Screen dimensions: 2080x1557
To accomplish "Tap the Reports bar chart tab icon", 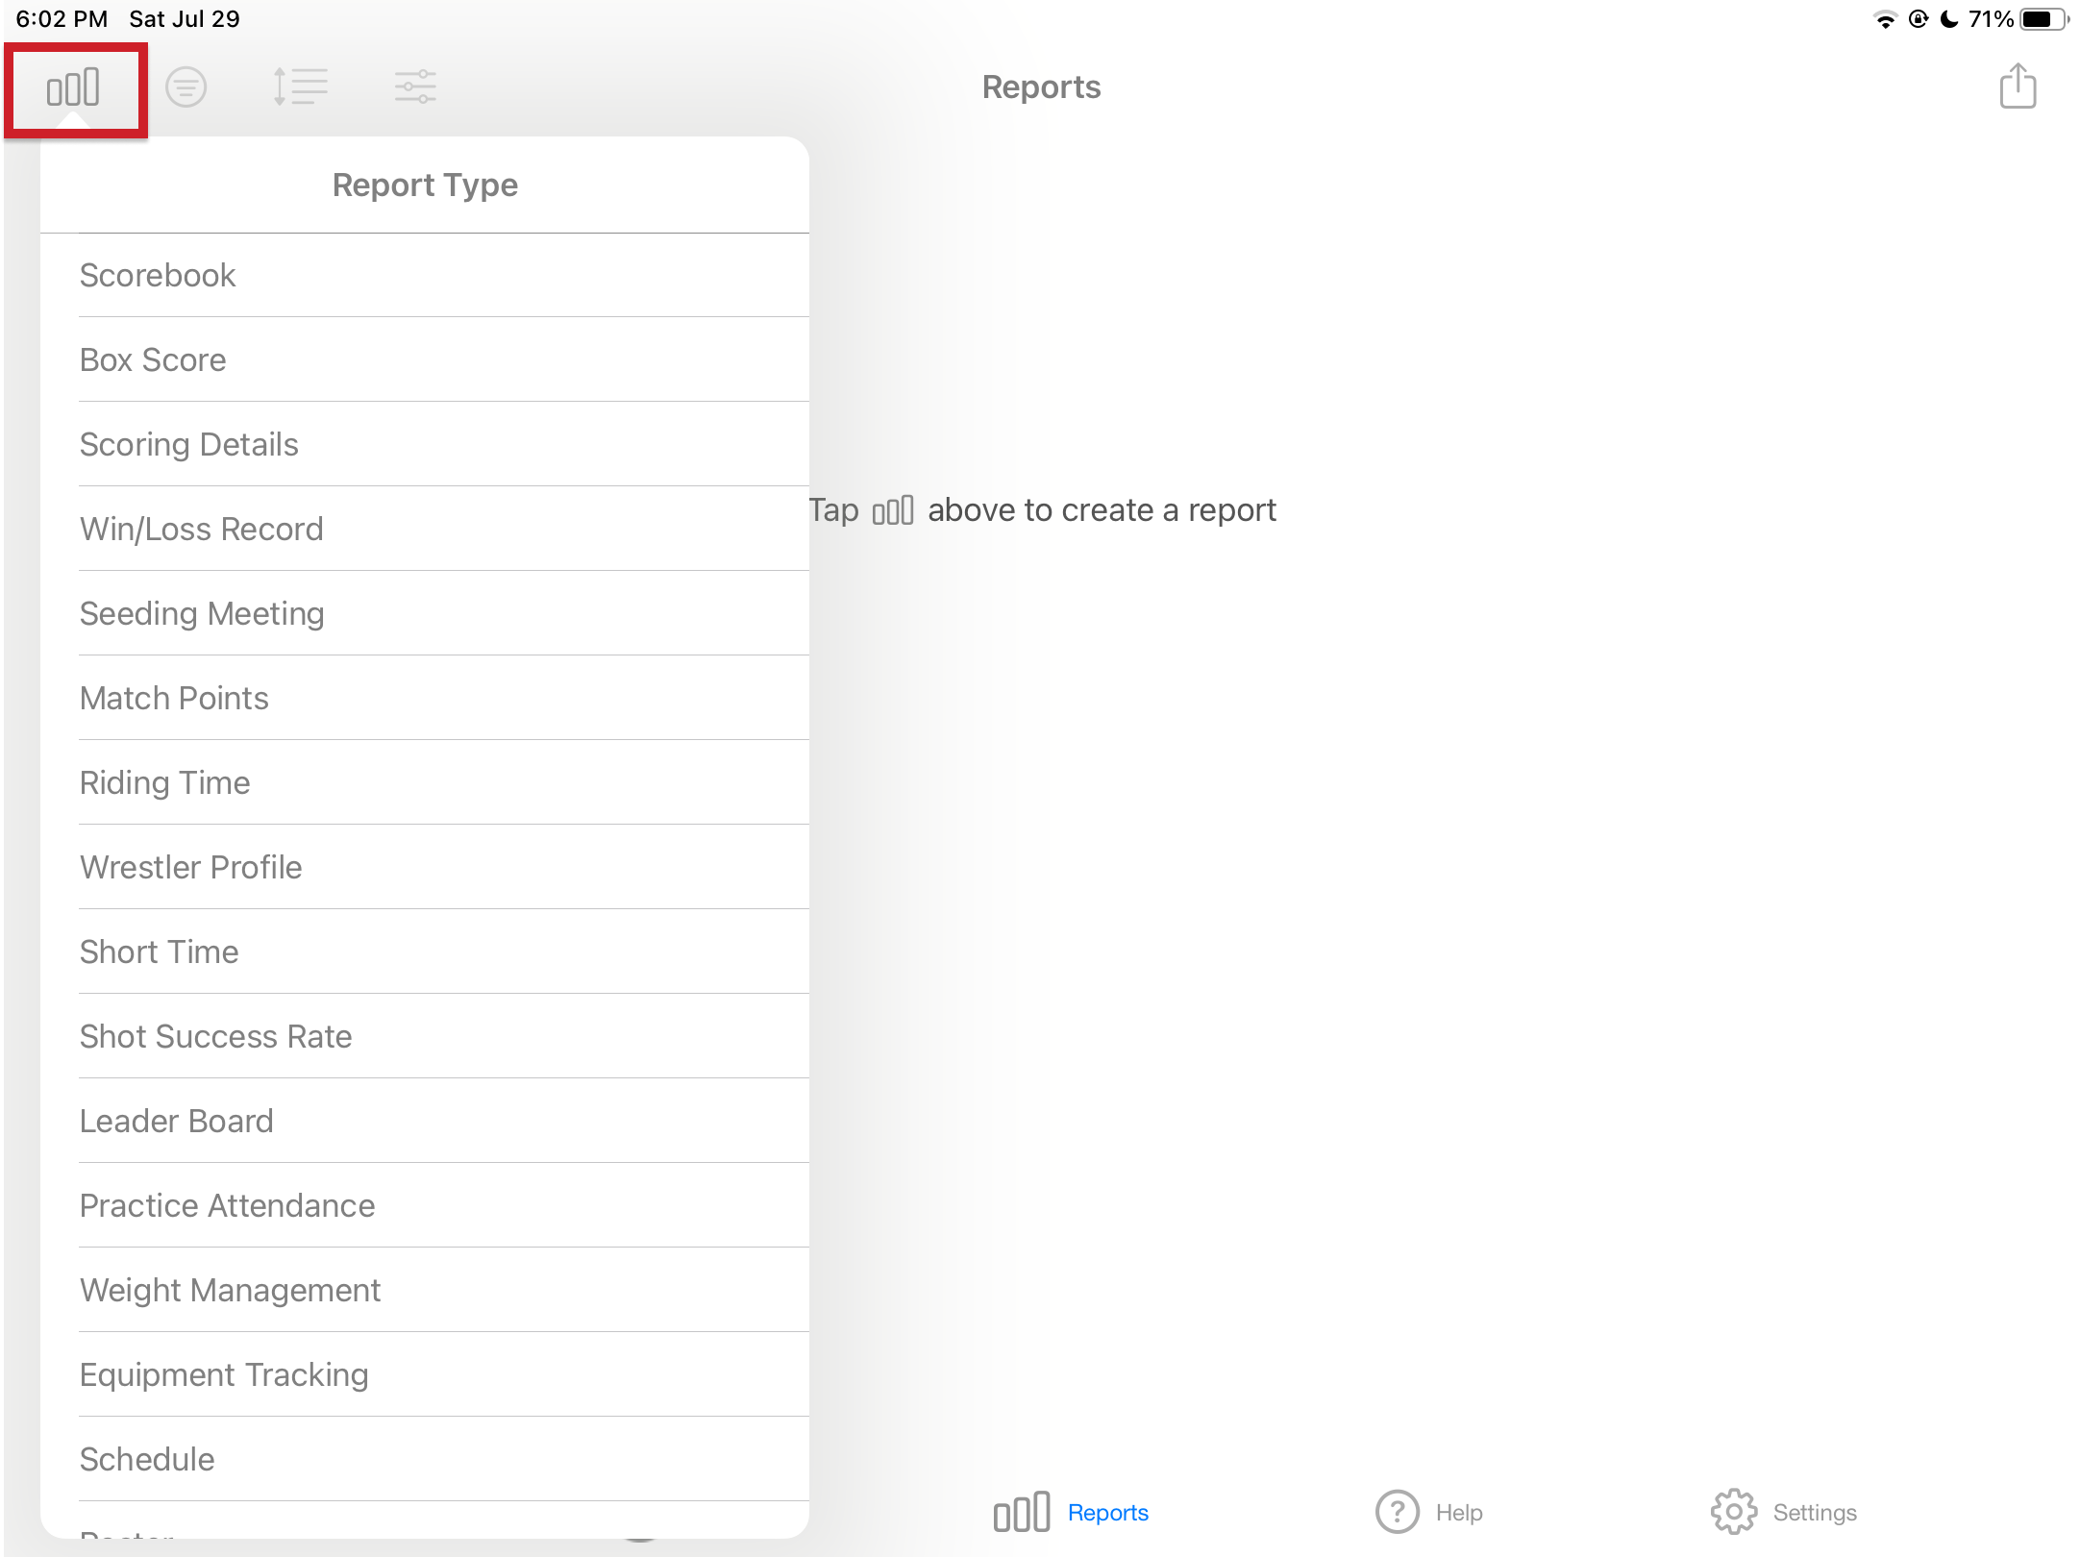I will [x=1022, y=1512].
